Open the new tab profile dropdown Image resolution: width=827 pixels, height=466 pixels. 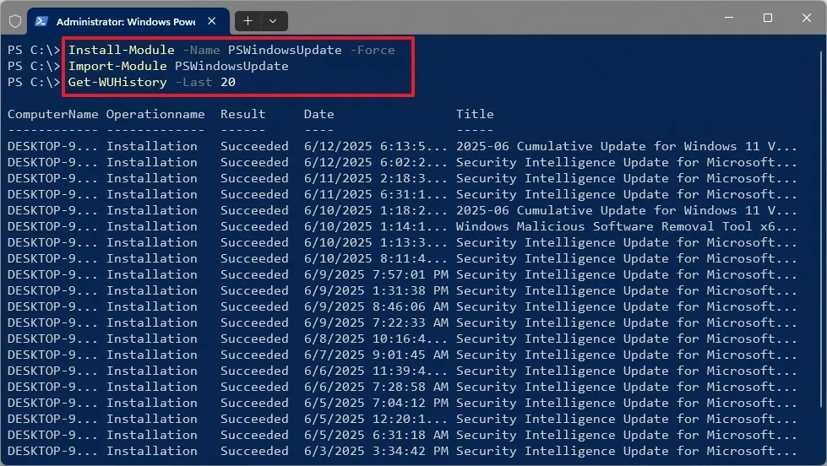coord(273,21)
